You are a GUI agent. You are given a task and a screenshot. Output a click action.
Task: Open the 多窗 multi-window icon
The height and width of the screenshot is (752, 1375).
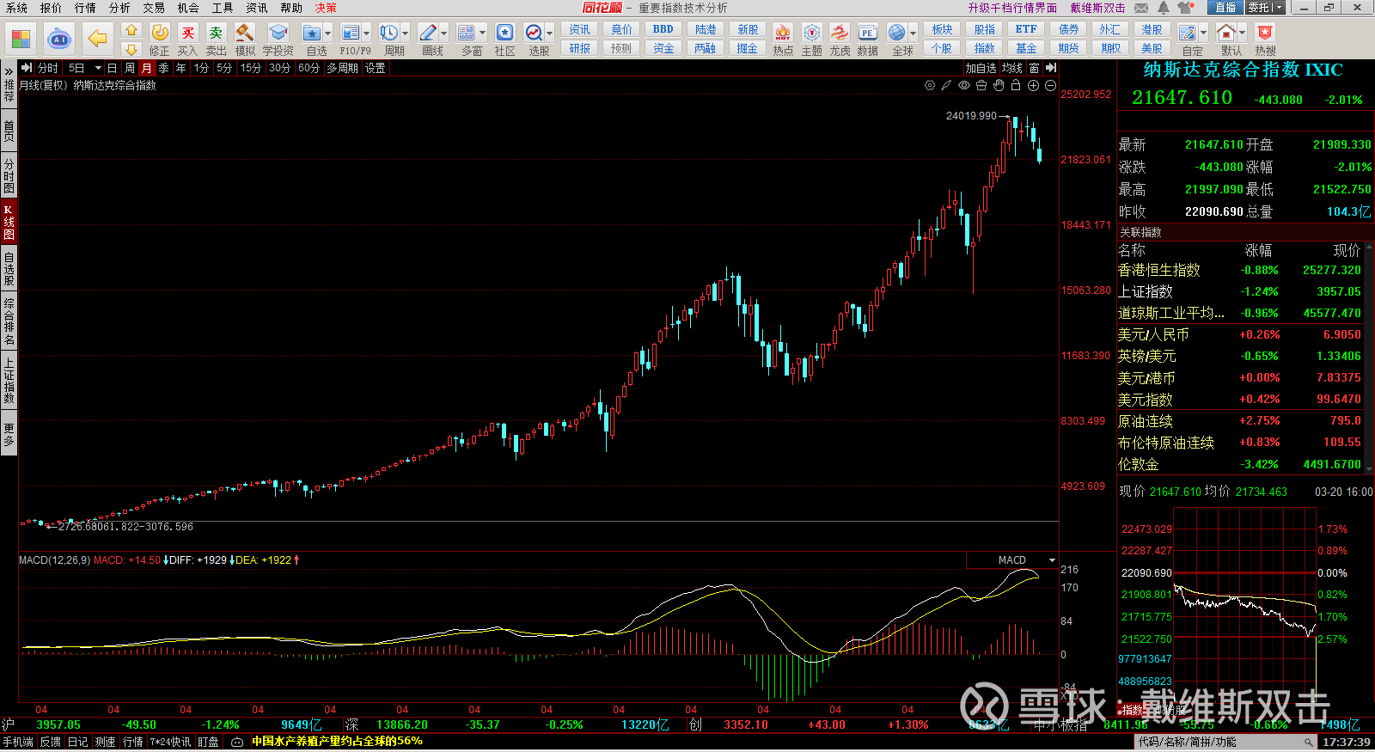tap(467, 33)
